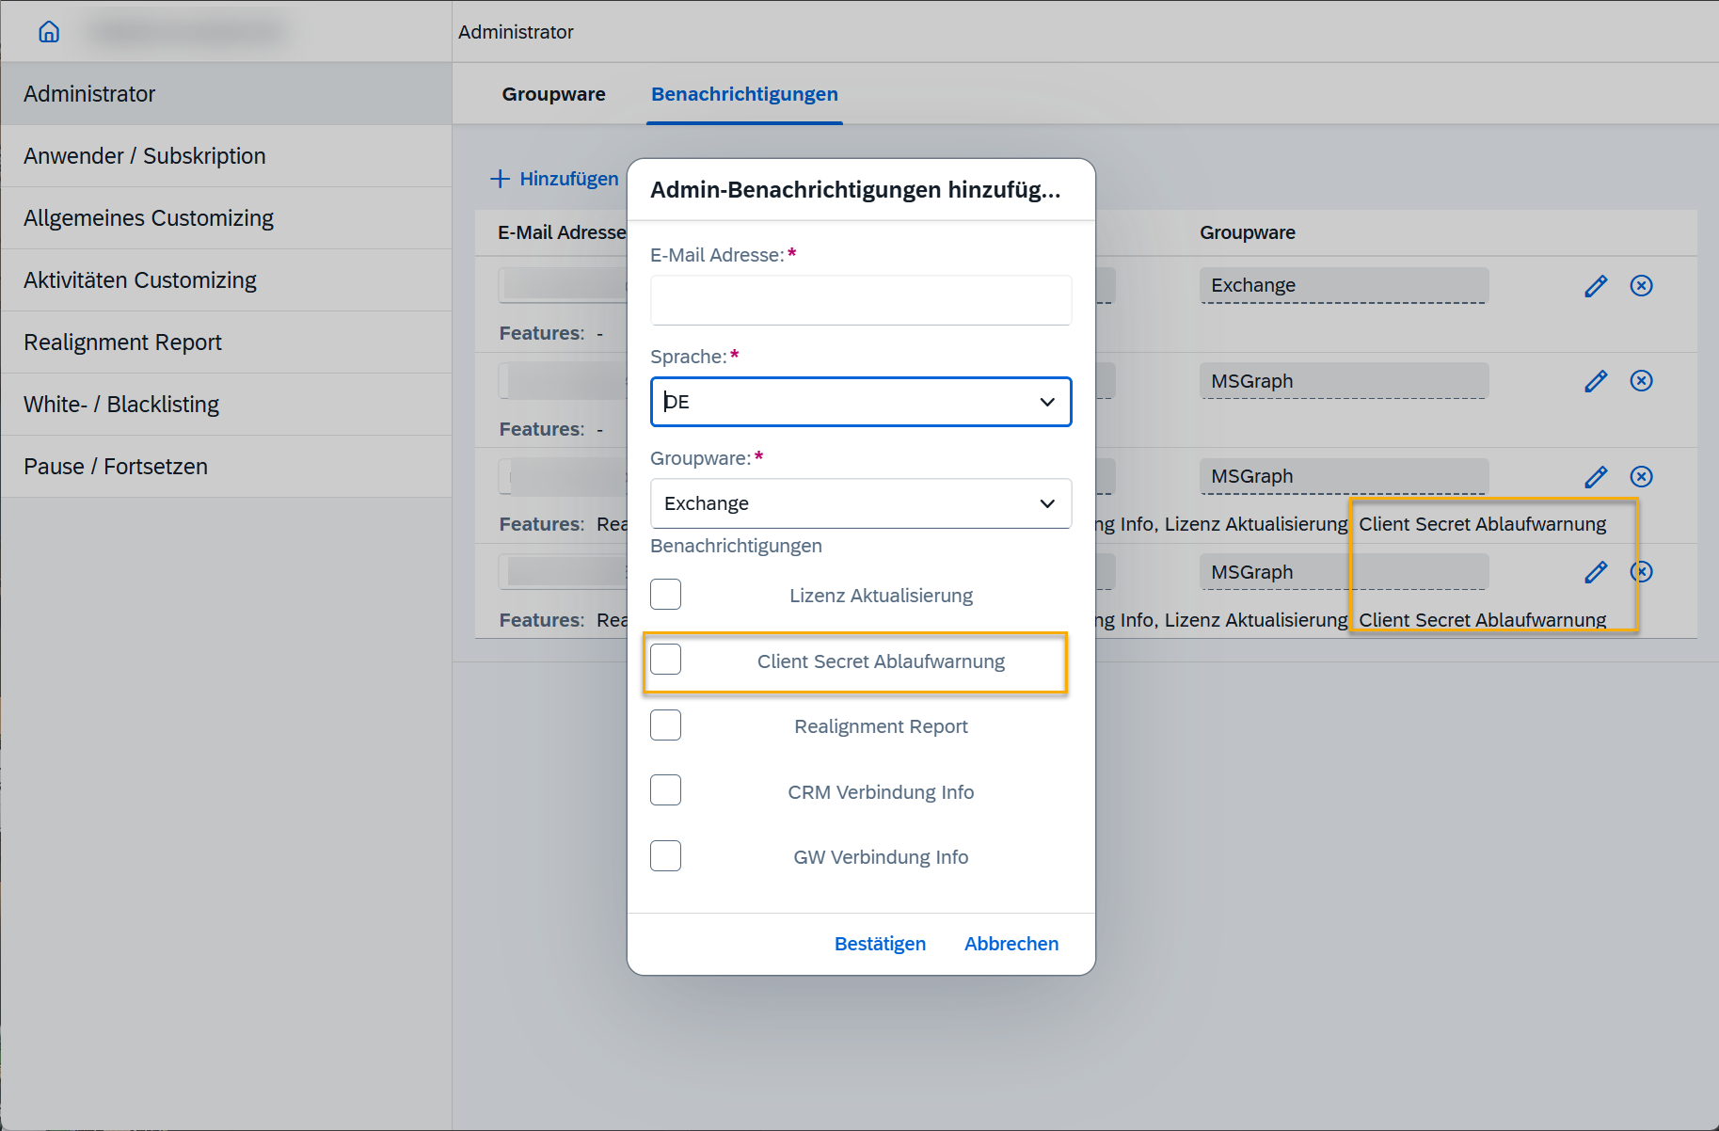
Task: Toggle the CRM Verbindung Info checkbox
Action: click(x=665, y=790)
